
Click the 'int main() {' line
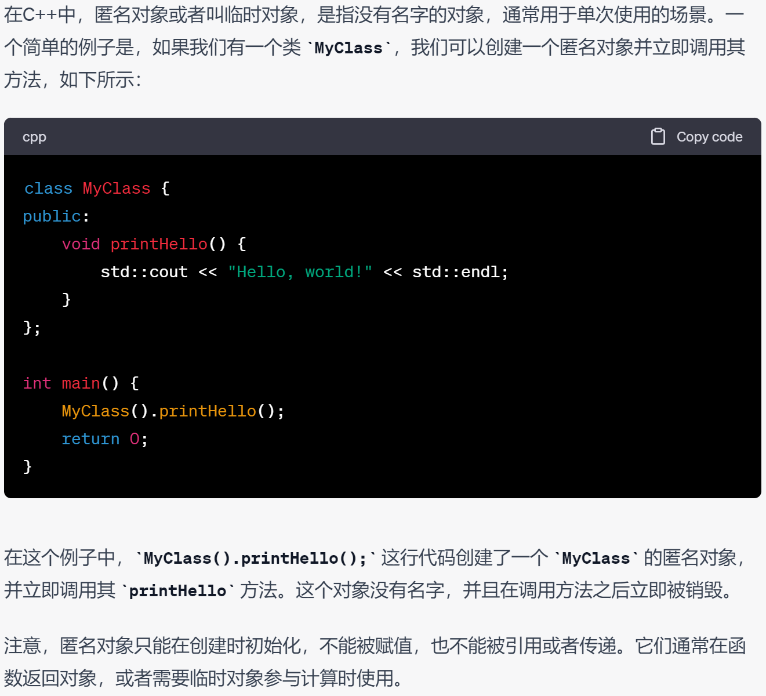81,383
